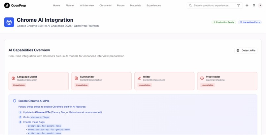Click the Proofreader Unavailable badge
The height and width of the screenshot is (135, 266).
(x=208, y=85)
